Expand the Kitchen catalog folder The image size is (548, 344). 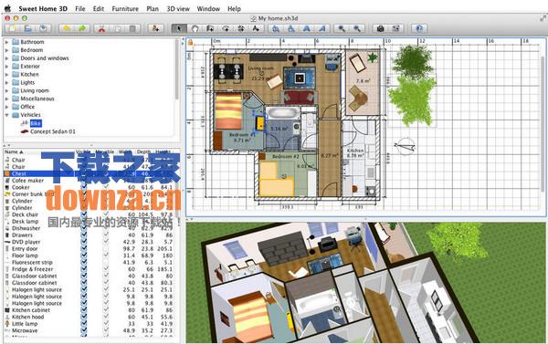pyautogui.click(x=6, y=75)
